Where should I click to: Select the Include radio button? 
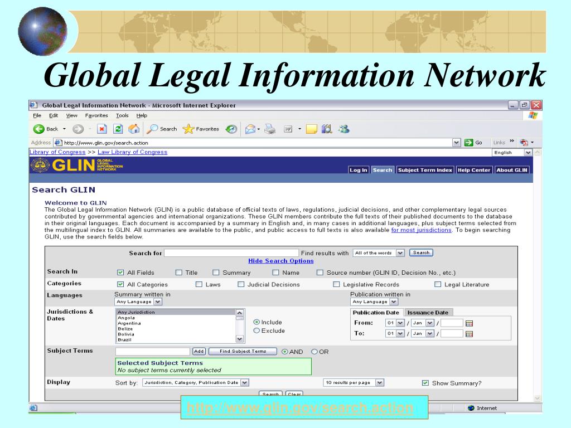pos(257,322)
